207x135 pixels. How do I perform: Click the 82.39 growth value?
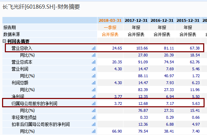[x=143, y=90]
